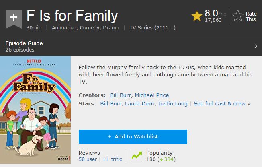Image resolution: width=262 pixels, height=167 pixels.
Task: Click the gold rating star icon
Action: point(196,16)
